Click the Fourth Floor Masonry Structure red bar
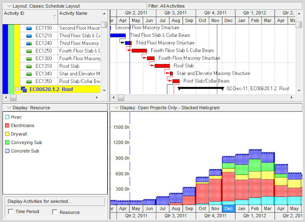Image resolution: width=305 pixels, height=222 pixels. click(x=151, y=58)
